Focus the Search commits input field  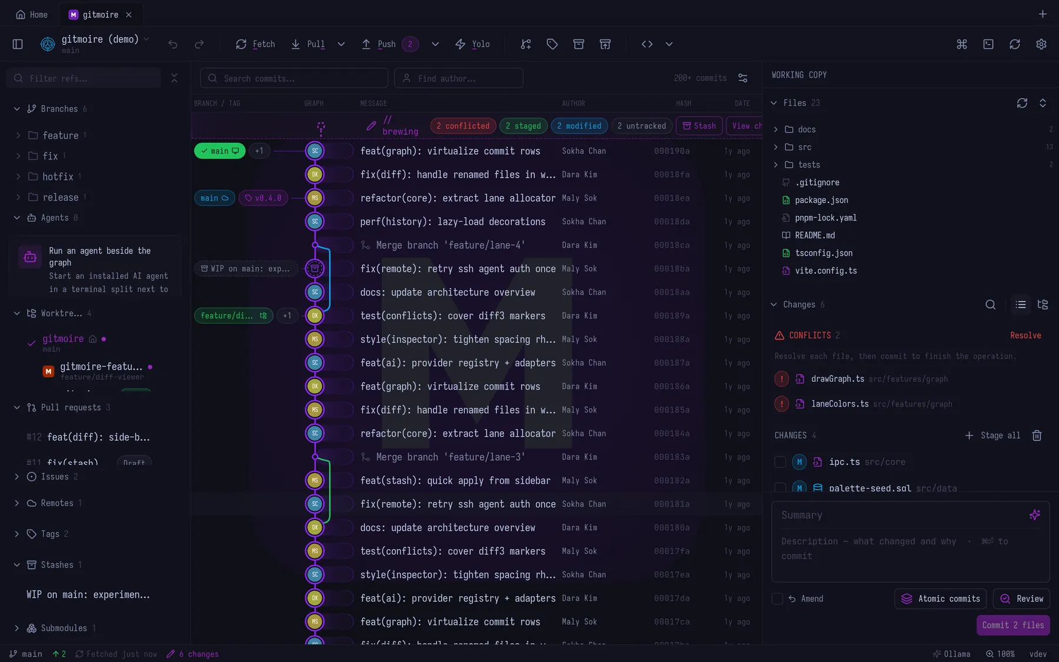pos(294,78)
